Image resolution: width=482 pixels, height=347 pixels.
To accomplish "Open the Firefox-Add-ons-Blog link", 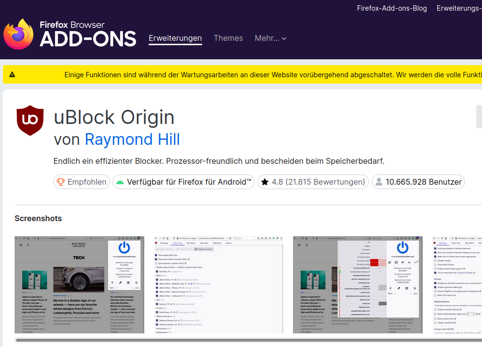I will (392, 8).
